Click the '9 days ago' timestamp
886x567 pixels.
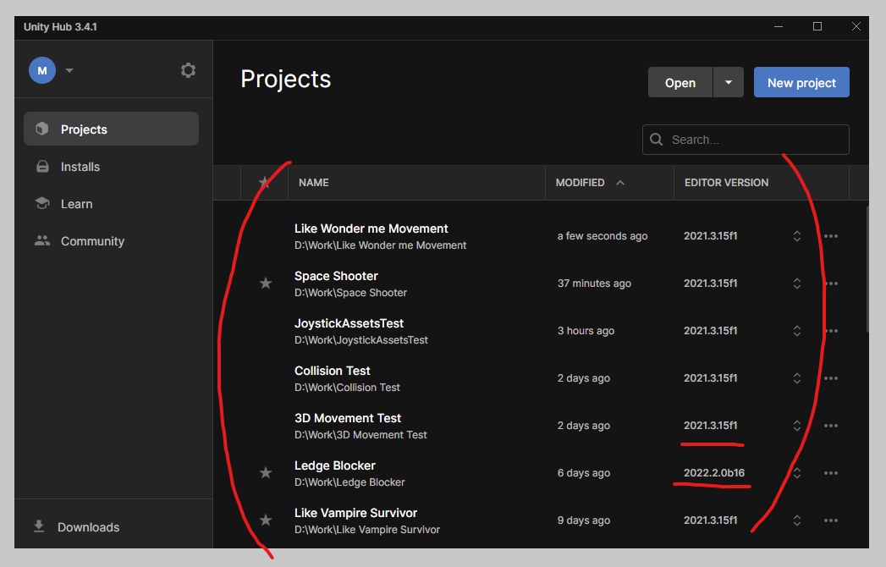point(584,520)
